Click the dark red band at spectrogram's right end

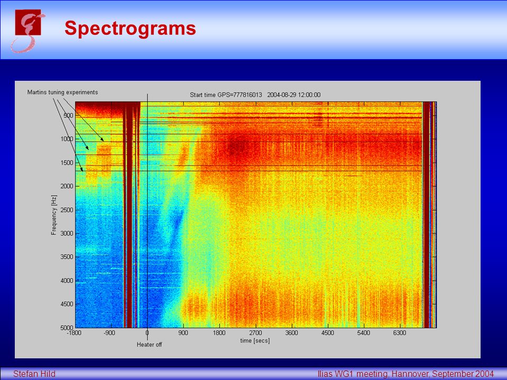(427, 215)
